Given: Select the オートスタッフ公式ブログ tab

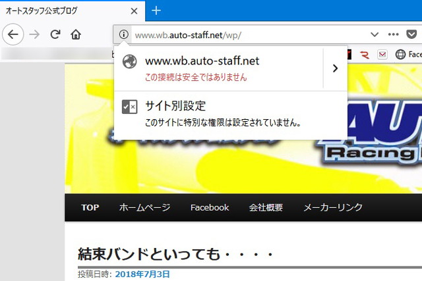Looking at the screenshot, I should pyautogui.click(x=72, y=11).
